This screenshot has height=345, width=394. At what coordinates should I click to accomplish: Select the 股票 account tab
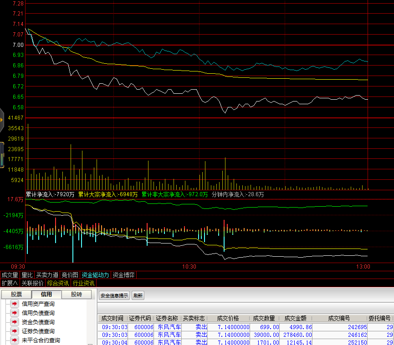pos(16,294)
